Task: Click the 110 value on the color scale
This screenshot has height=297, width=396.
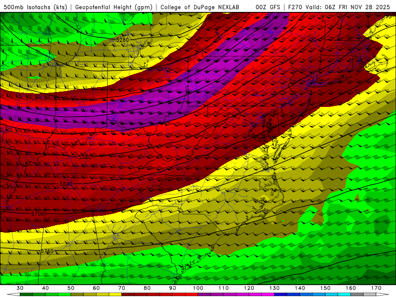Action: (224, 288)
